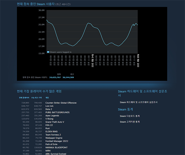
Task: Select Dota 2 in the top games list
Action: point(48,109)
